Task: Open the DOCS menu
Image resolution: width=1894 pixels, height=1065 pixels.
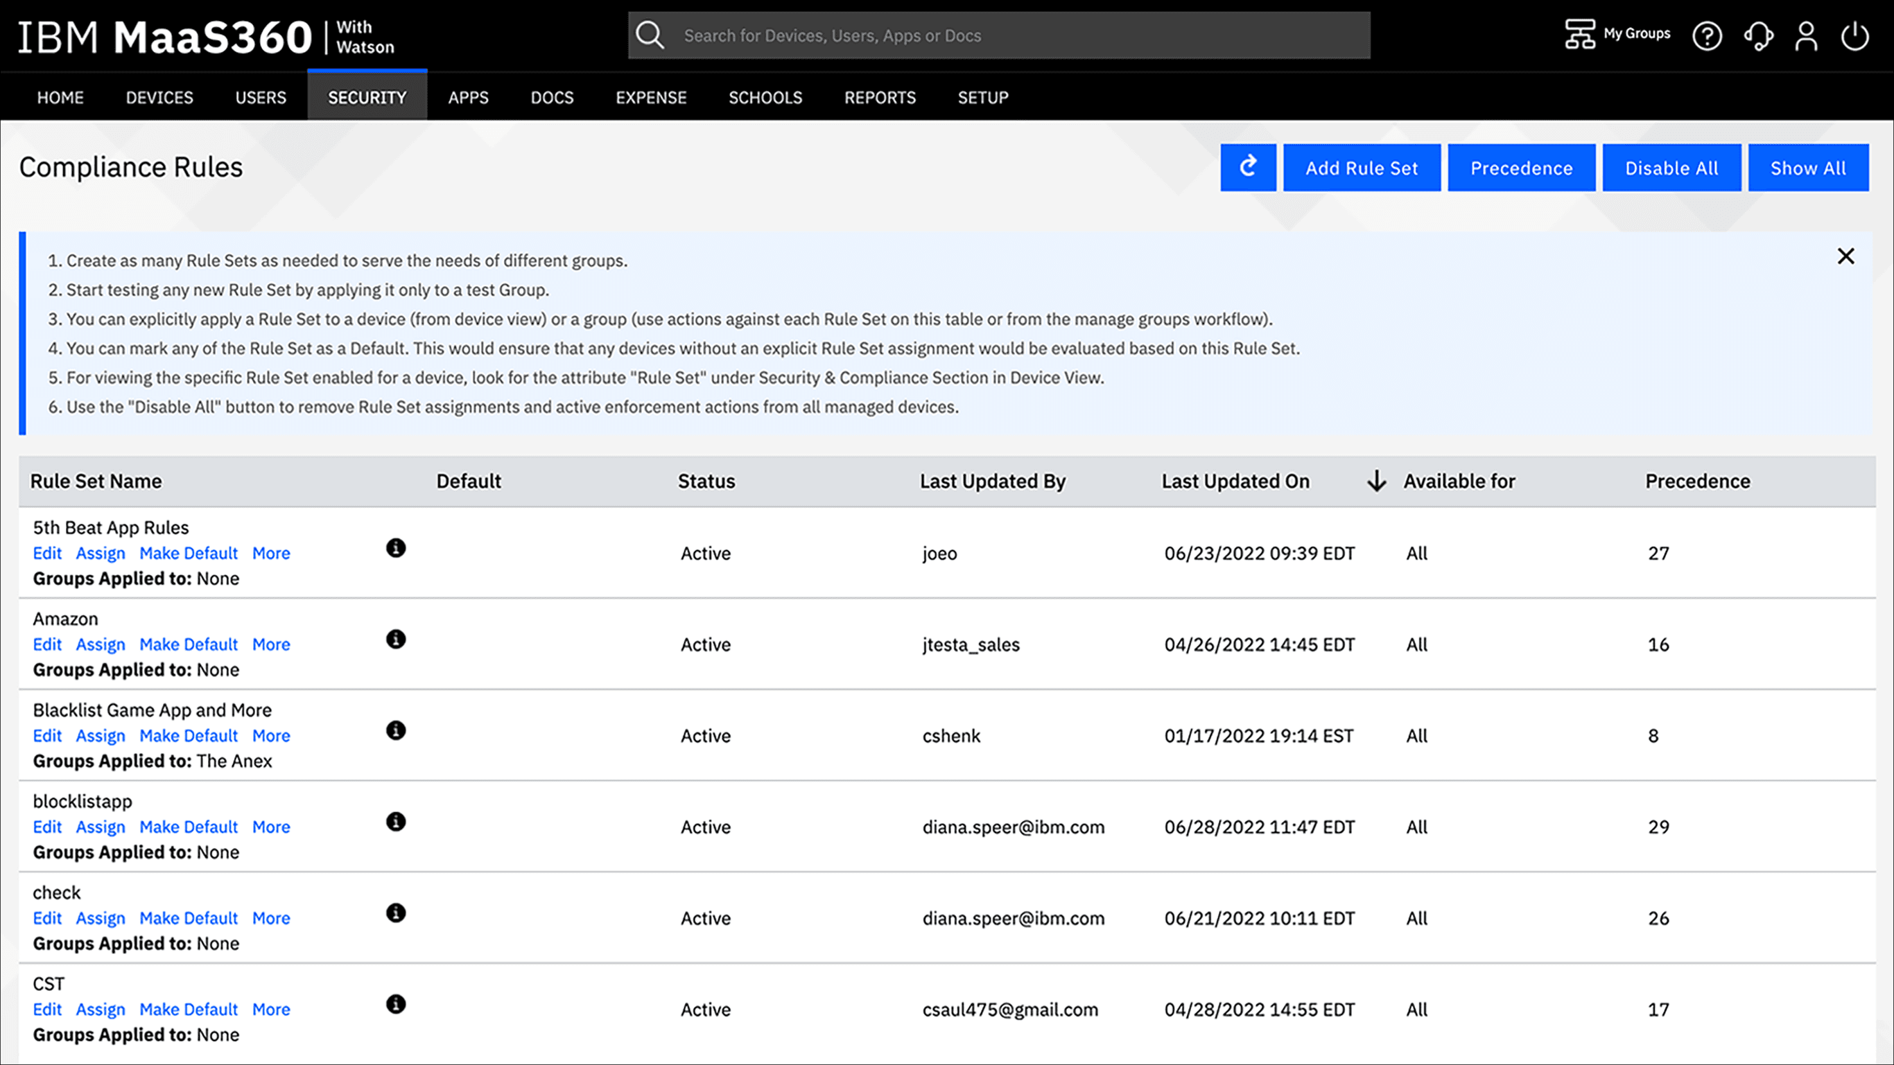Action: [552, 97]
